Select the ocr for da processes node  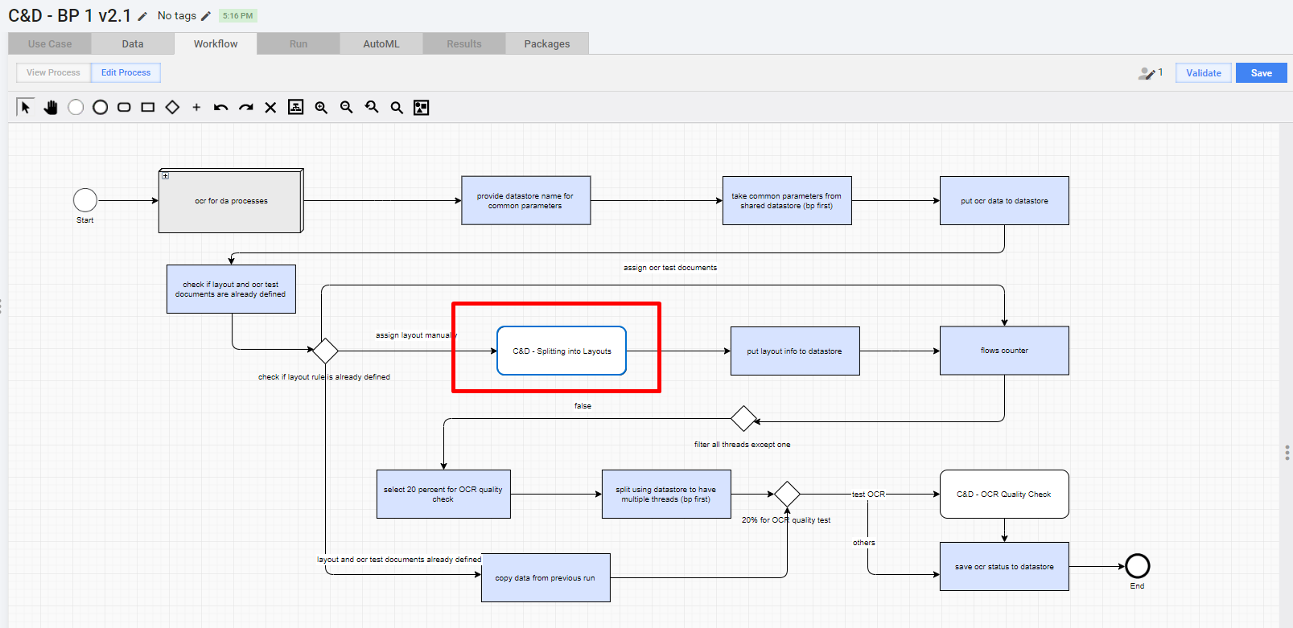[x=231, y=201]
